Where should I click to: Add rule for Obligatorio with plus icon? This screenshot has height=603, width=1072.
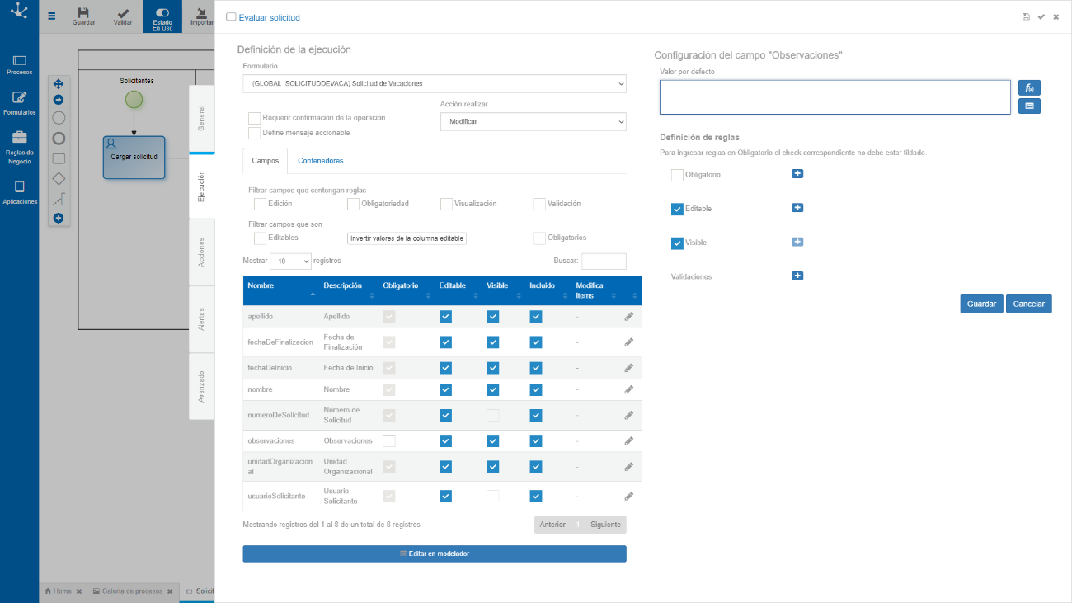797,173
